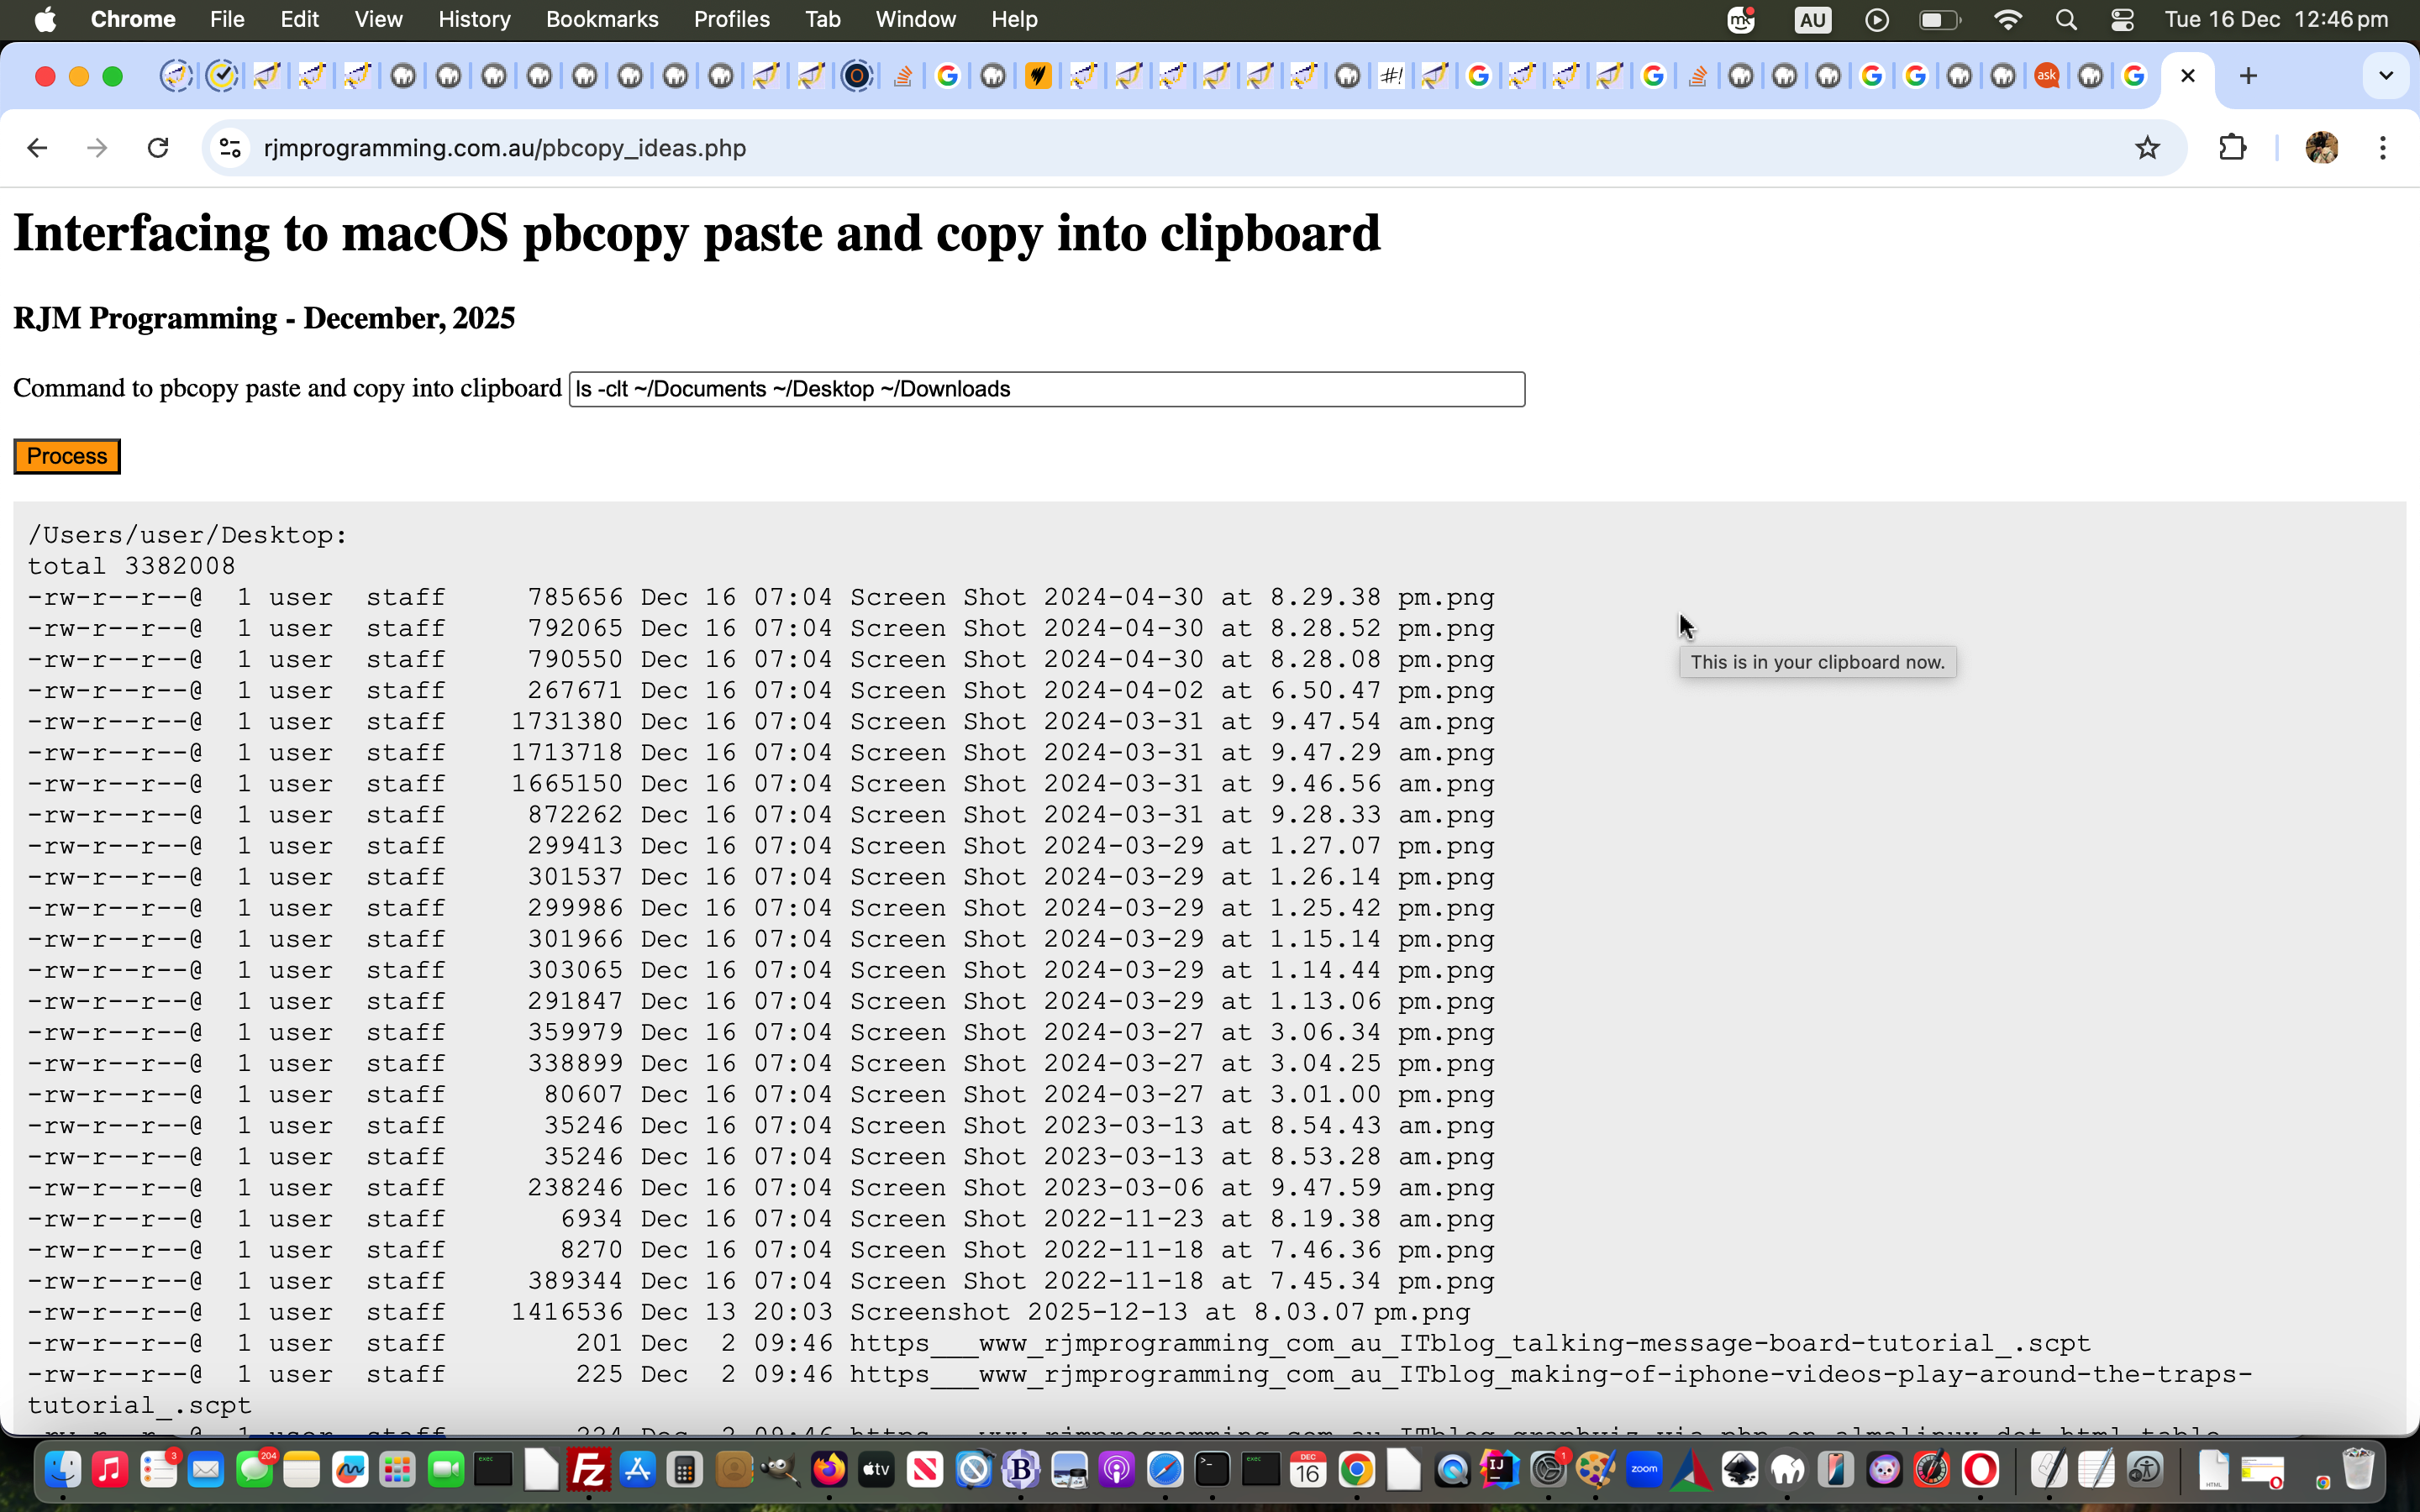Open the History menu
This screenshot has width=2420, height=1512.
[x=474, y=19]
